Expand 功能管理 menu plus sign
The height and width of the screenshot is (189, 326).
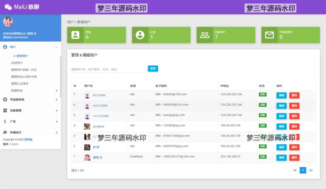56,111
